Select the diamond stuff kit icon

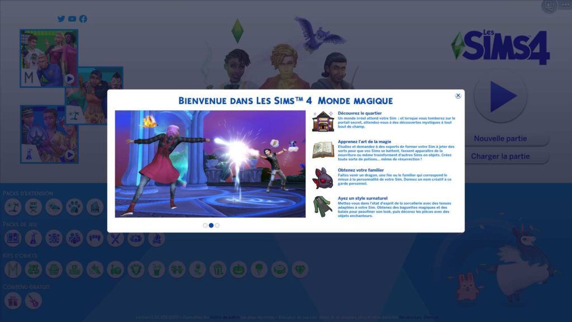pyautogui.click(x=300, y=269)
